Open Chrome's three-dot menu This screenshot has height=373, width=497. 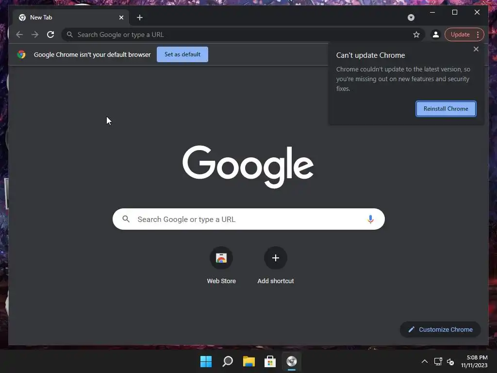(478, 34)
